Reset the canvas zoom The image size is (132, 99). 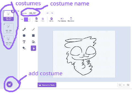124,85
